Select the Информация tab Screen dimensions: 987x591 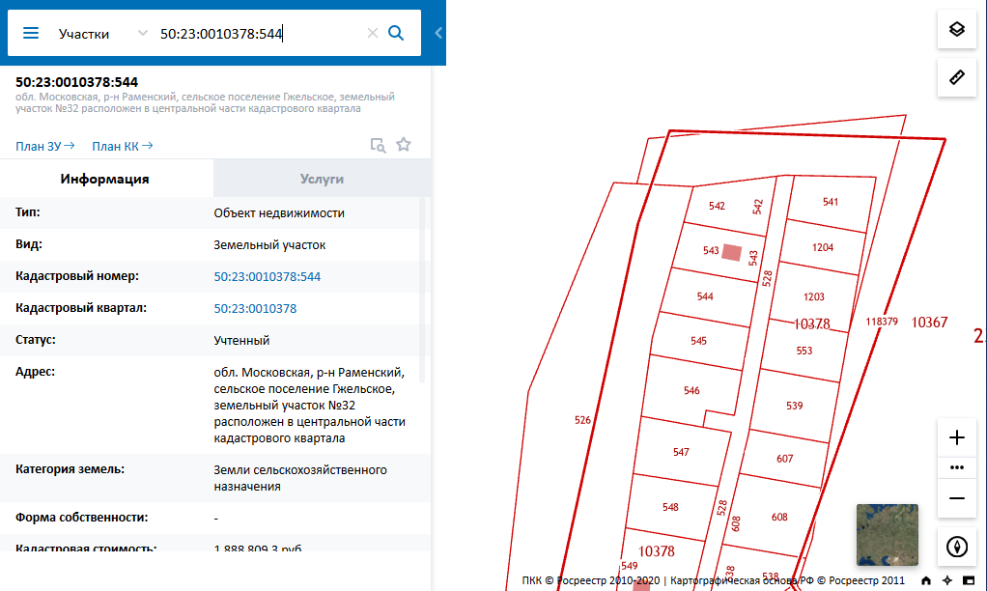point(104,179)
